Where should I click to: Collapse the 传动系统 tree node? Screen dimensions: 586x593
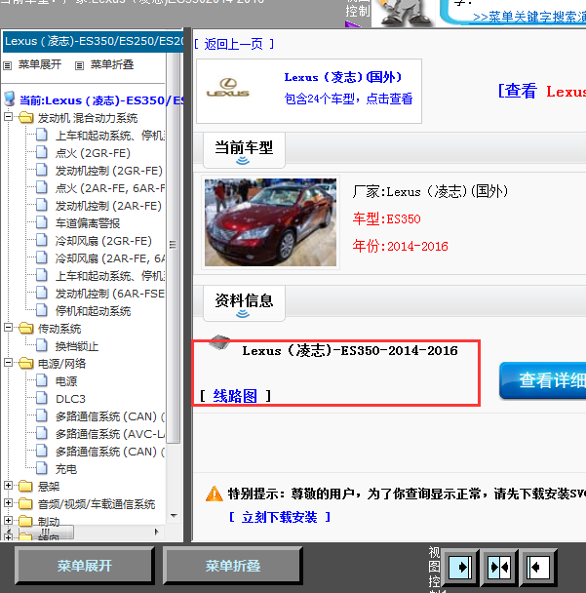9,327
